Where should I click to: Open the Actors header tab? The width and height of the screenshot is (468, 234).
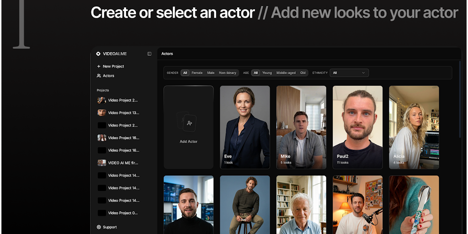coord(167,54)
